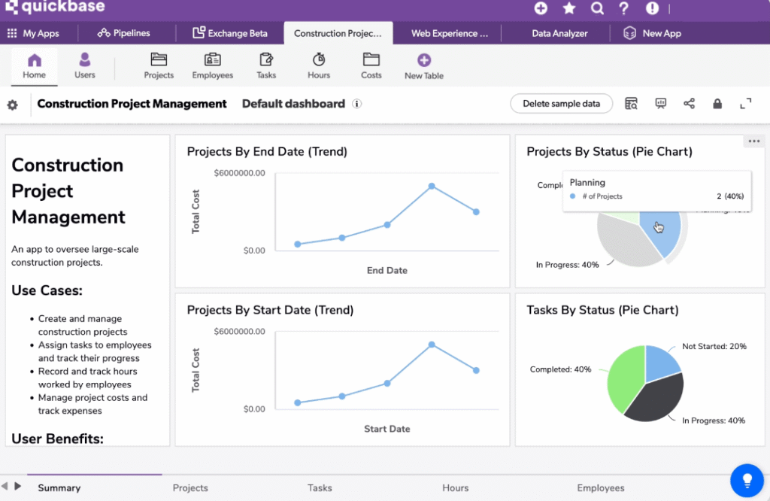The width and height of the screenshot is (770, 501).
Task: Open app settings gear icon
Action: coord(13,105)
